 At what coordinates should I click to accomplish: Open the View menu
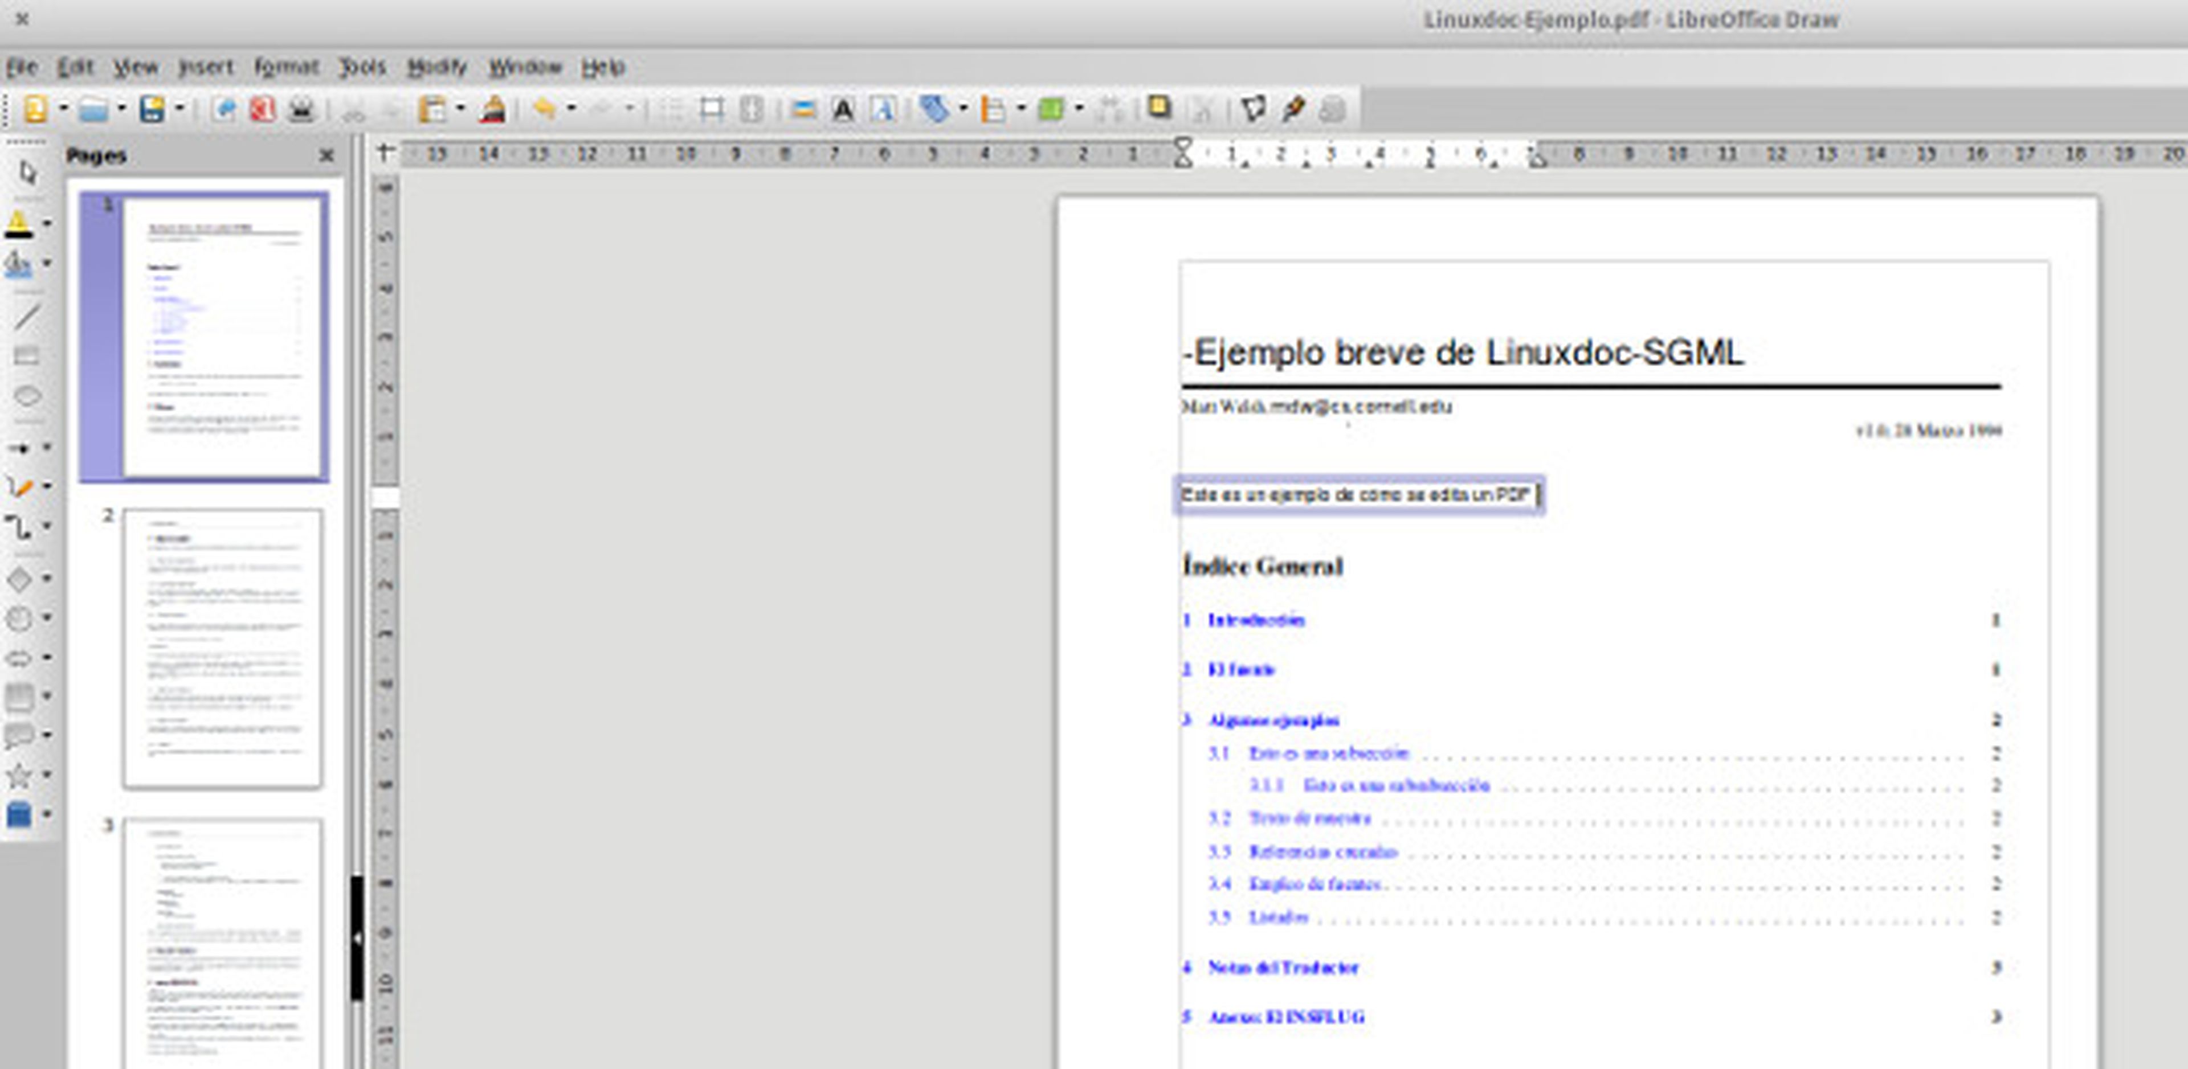coord(136,67)
